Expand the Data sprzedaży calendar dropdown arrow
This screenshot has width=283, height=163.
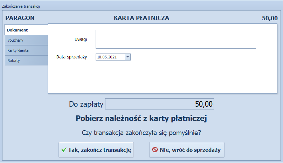coord(127,57)
